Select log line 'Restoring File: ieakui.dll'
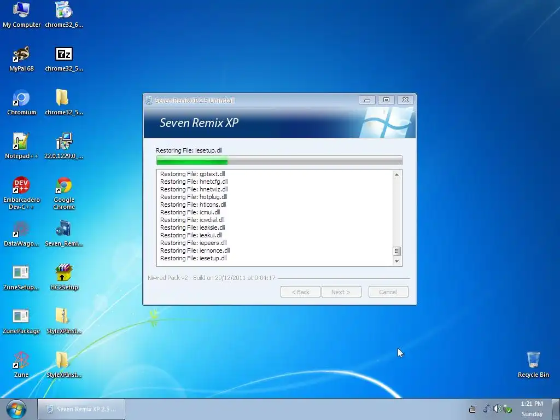 [191, 235]
